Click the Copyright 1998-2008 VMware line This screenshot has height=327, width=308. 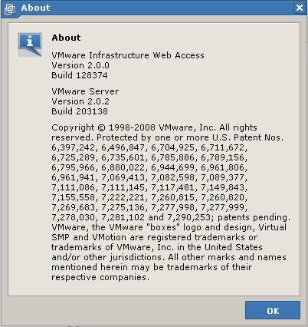(154, 127)
